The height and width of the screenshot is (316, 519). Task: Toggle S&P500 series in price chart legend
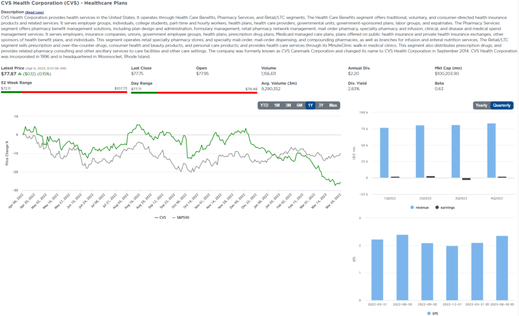click(x=181, y=217)
